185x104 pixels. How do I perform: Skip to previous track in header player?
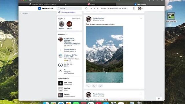click(91, 8)
